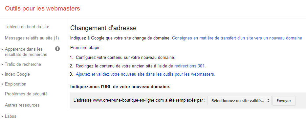Image resolution: width=306 pixels, height=125 pixels.
Task: Open Index Google menu item
Action: pos(17,74)
